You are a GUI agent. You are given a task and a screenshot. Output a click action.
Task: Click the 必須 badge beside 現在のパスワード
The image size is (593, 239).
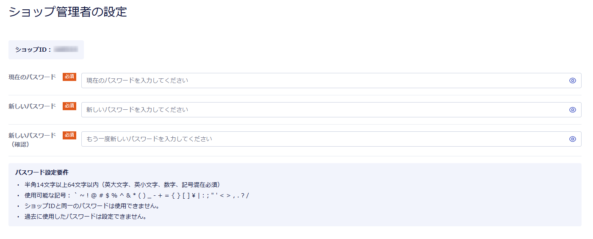(69, 77)
